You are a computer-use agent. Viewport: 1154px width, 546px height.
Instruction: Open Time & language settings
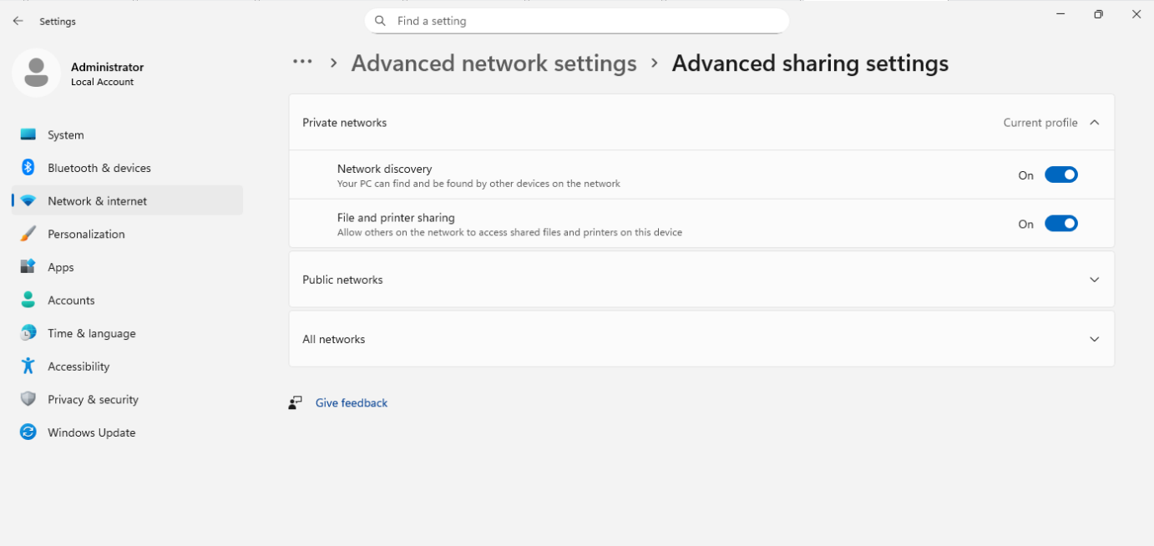(127, 333)
